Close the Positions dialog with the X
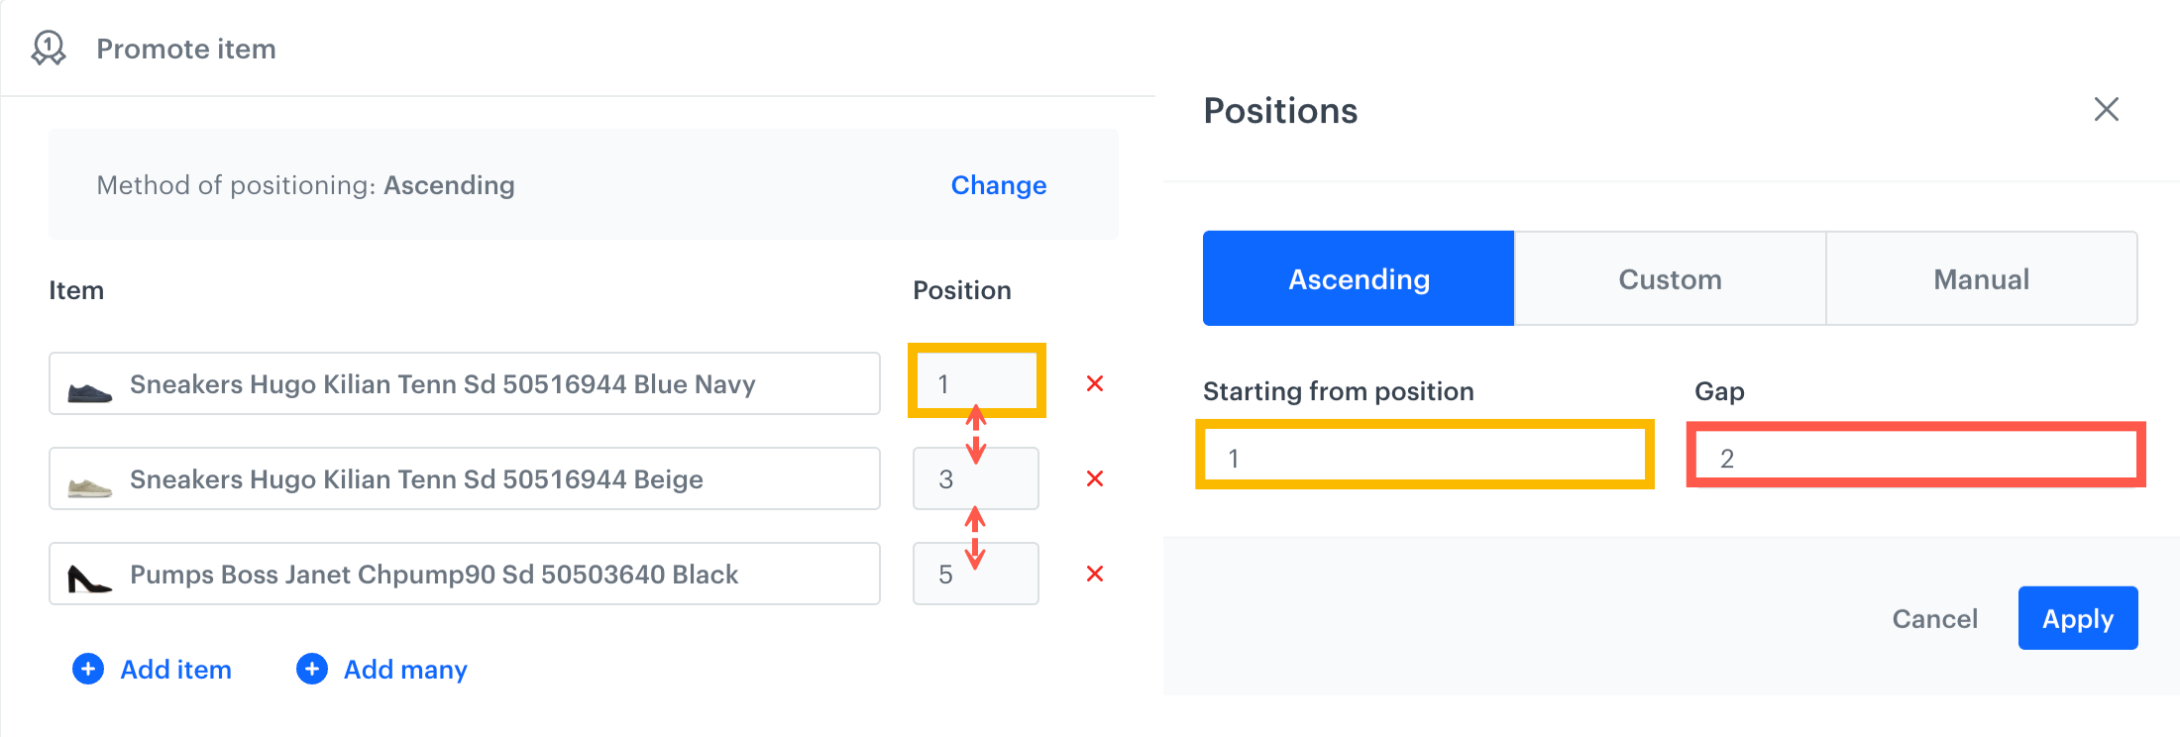 [2106, 110]
